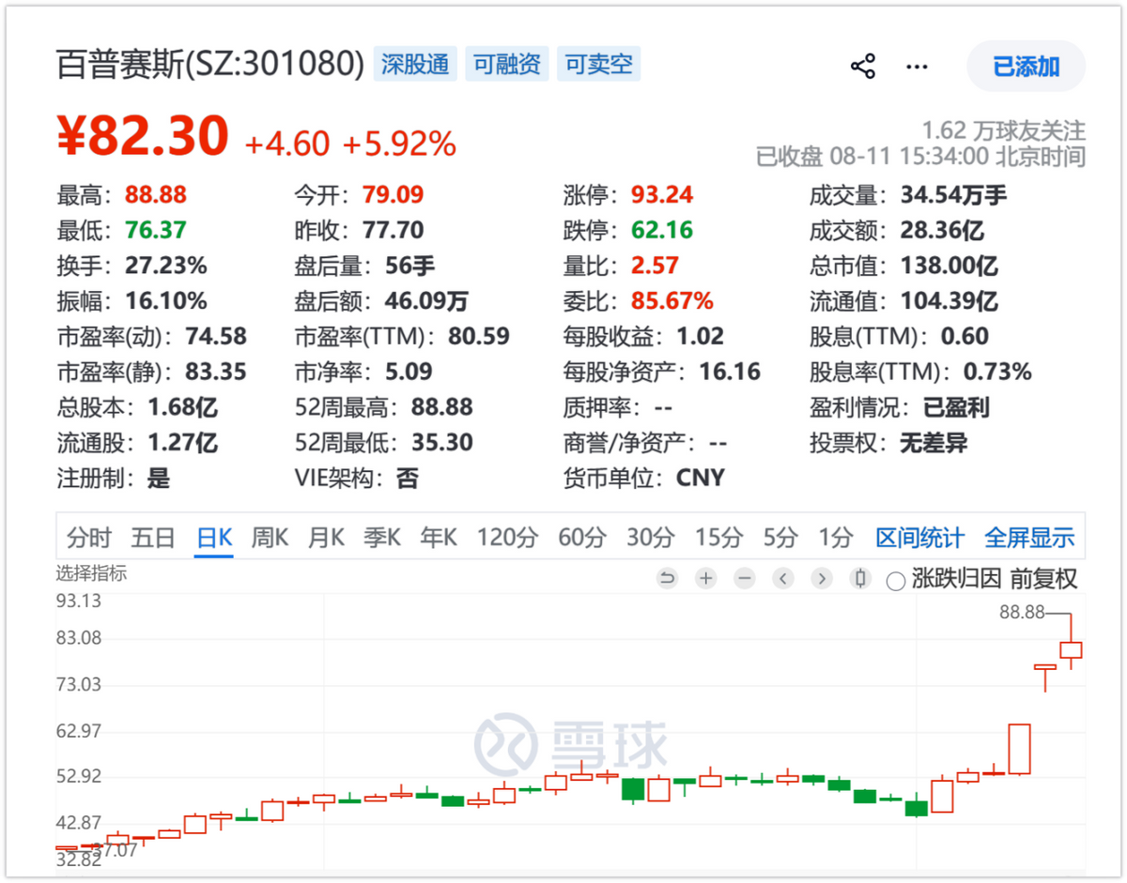Switch to the 分时 chart tab
The width and height of the screenshot is (1127, 883).
click(x=89, y=538)
